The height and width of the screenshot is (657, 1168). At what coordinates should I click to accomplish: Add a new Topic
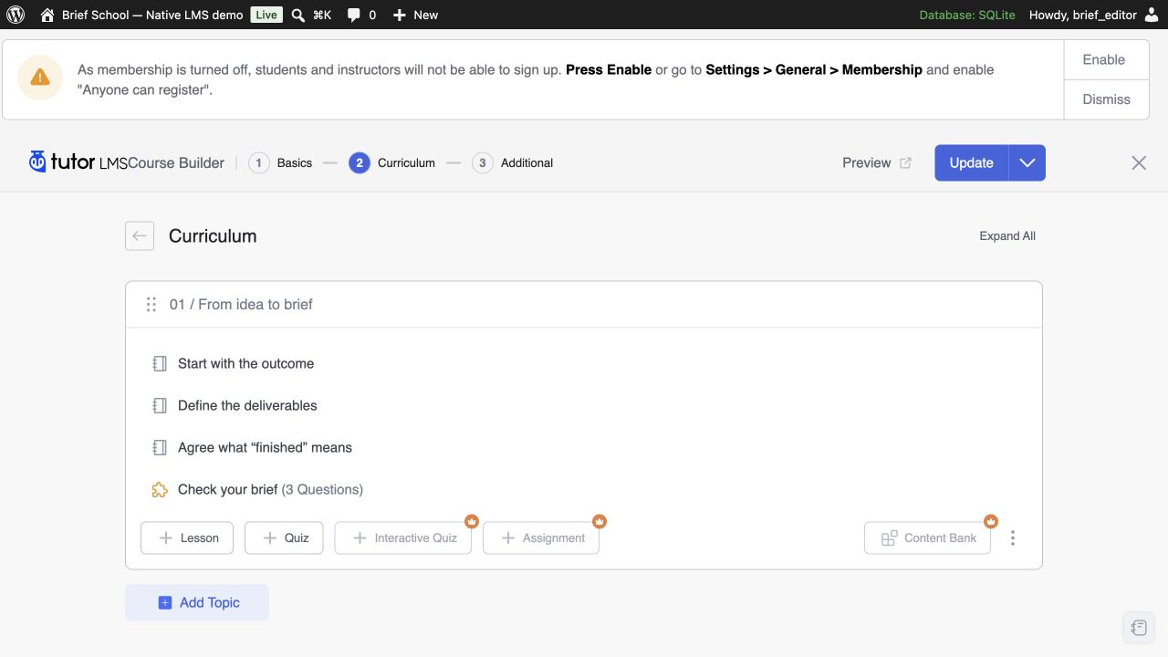197,602
